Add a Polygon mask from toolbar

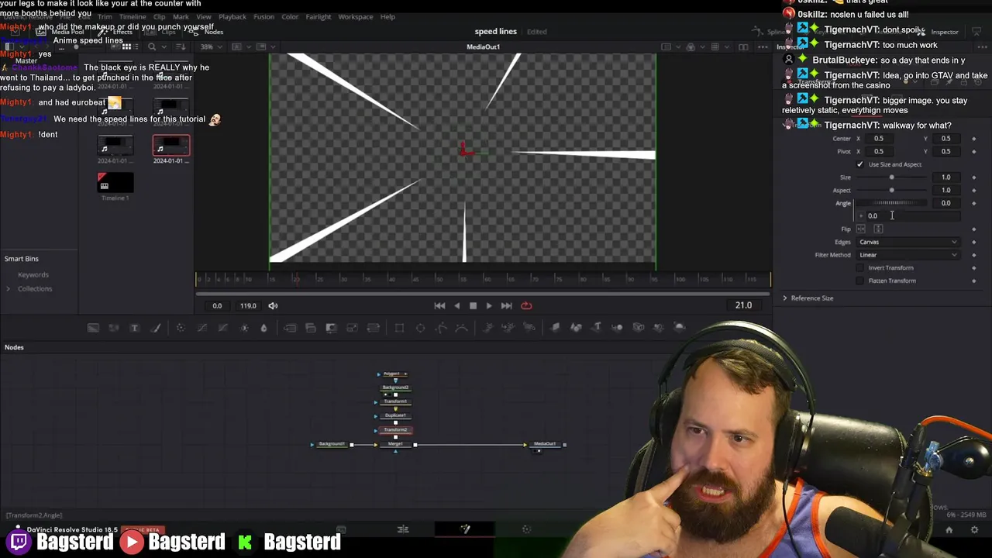[x=441, y=328]
